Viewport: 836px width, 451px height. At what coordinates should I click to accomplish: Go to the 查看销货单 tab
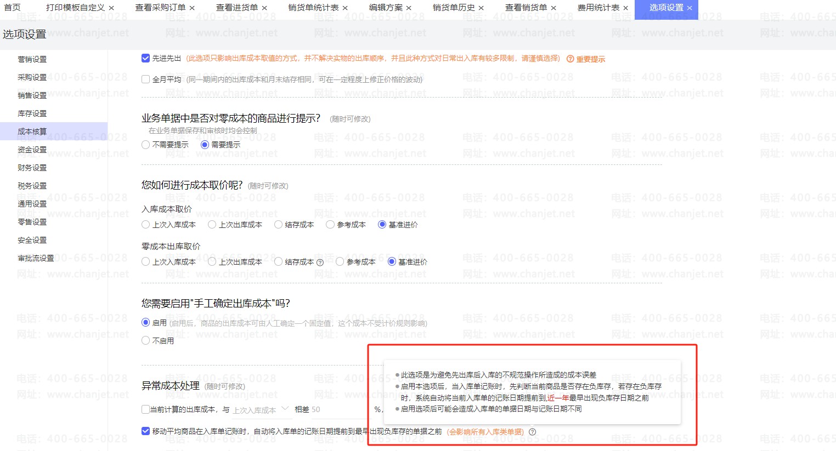pos(526,8)
